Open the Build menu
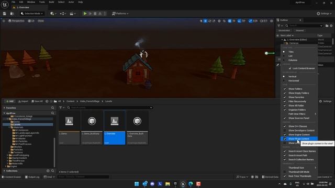Image resolution: width=335 pixels, height=188 pixels. pos(51,2)
